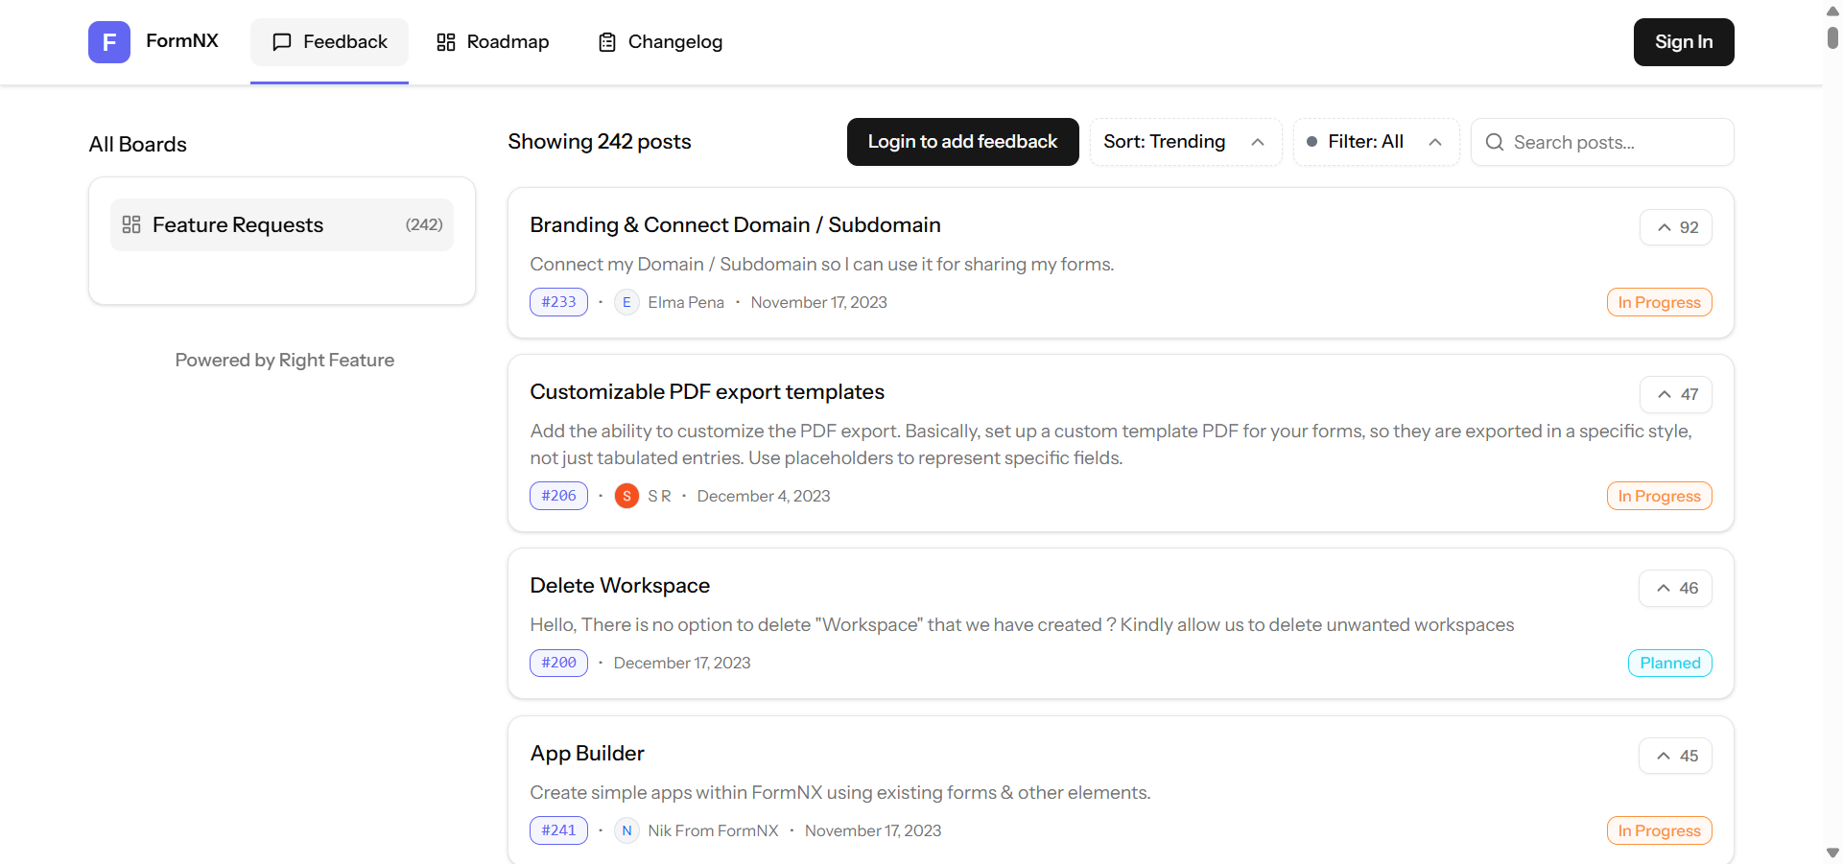Upvote the Delete Workspace post
Viewport: 1843px width, 864px height.
click(x=1675, y=589)
